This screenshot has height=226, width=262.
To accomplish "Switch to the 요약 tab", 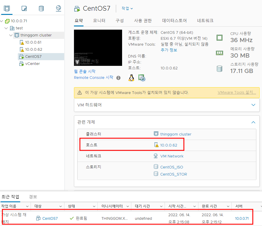I will (x=79, y=20).
